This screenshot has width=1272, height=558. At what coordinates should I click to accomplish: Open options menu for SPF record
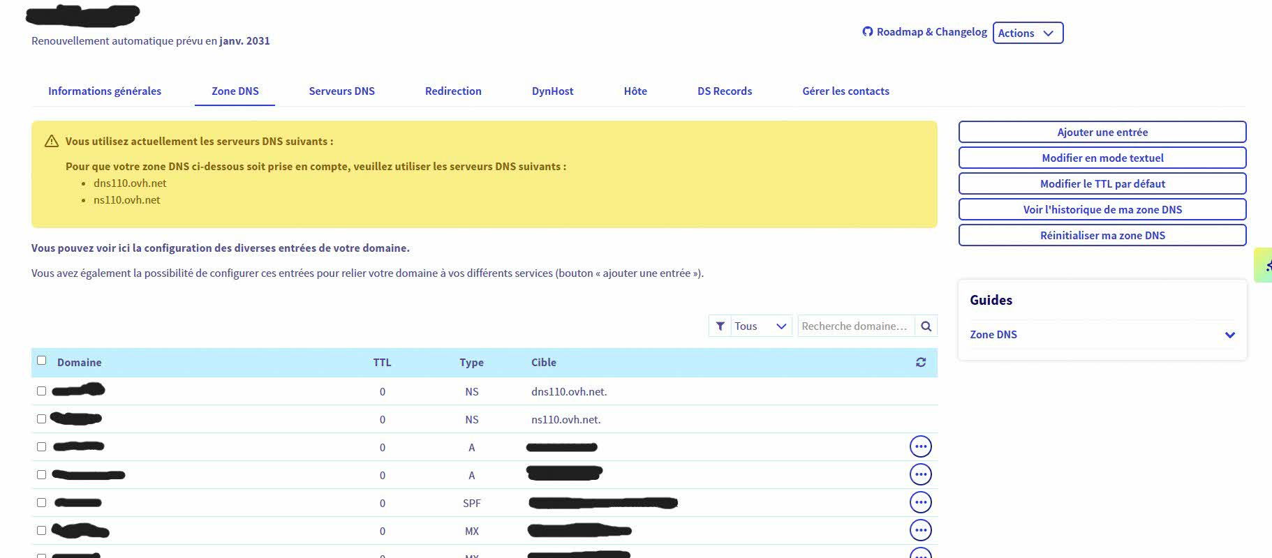[920, 502]
